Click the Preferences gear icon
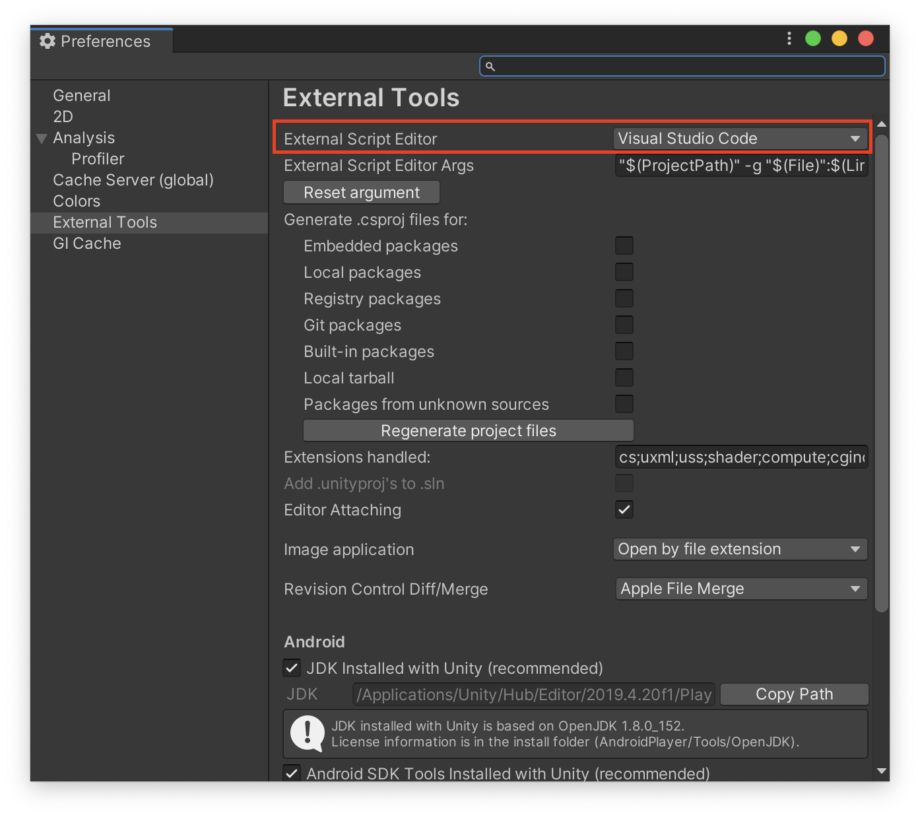Image resolution: width=920 pixels, height=817 pixels. tap(48, 41)
